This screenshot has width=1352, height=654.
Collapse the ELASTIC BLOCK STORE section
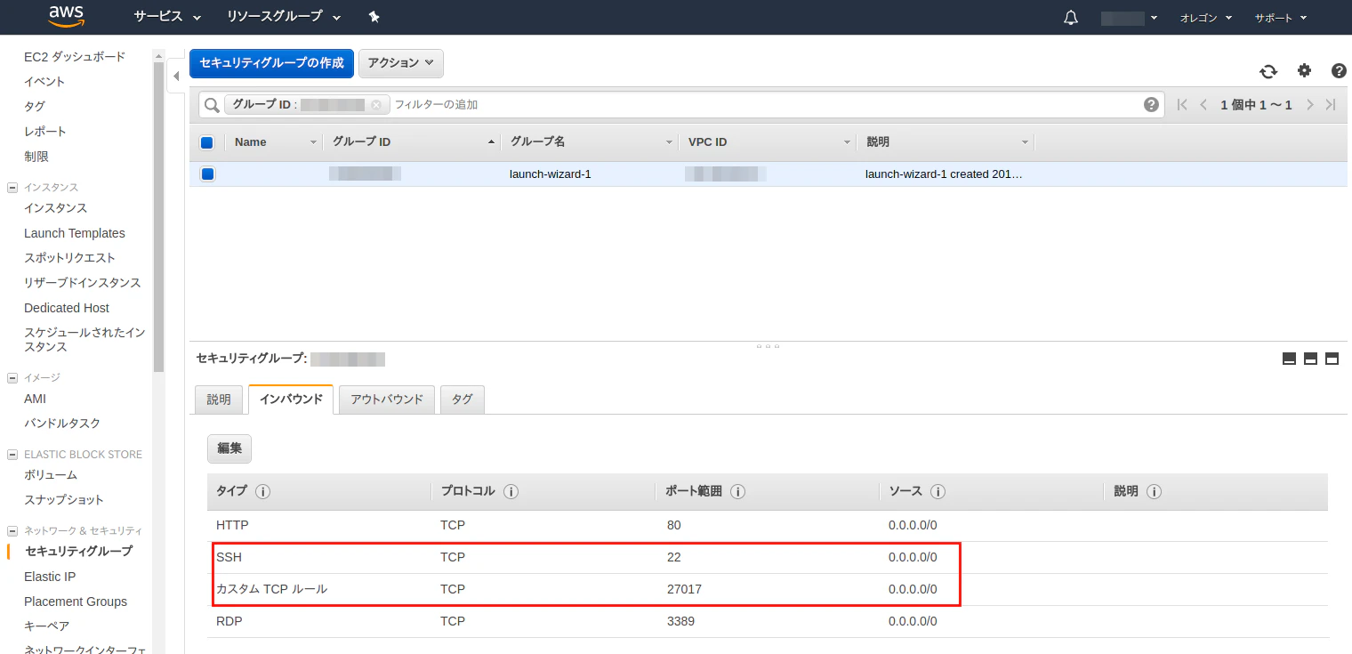coord(12,455)
